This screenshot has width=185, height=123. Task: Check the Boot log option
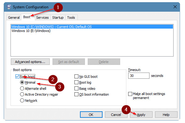coord(77,82)
